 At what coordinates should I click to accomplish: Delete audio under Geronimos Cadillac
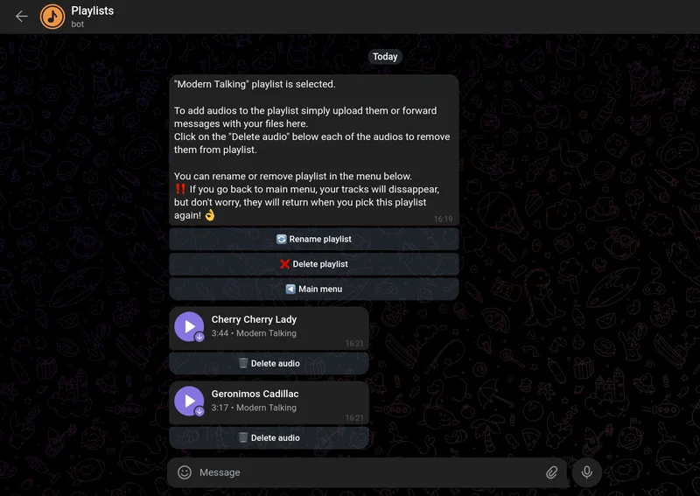269,438
